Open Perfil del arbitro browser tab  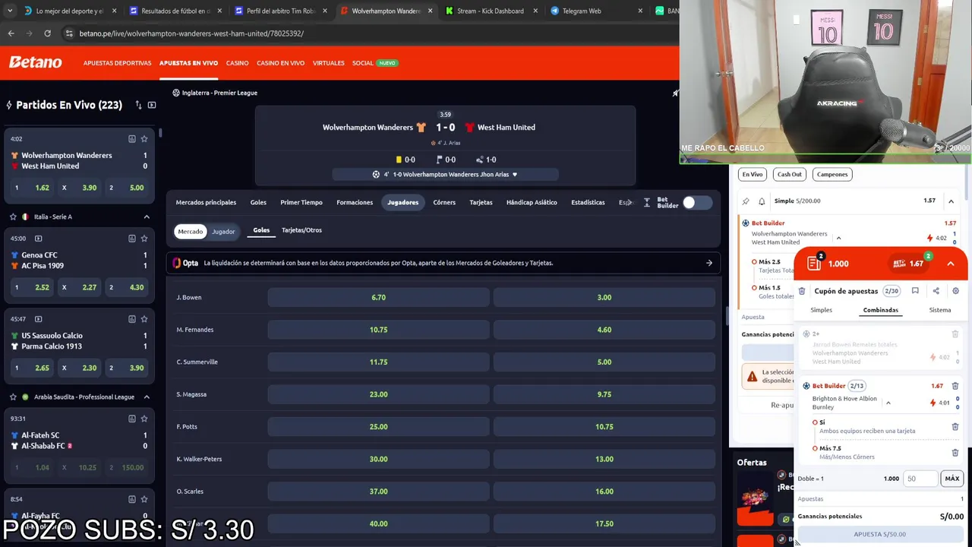pos(280,11)
